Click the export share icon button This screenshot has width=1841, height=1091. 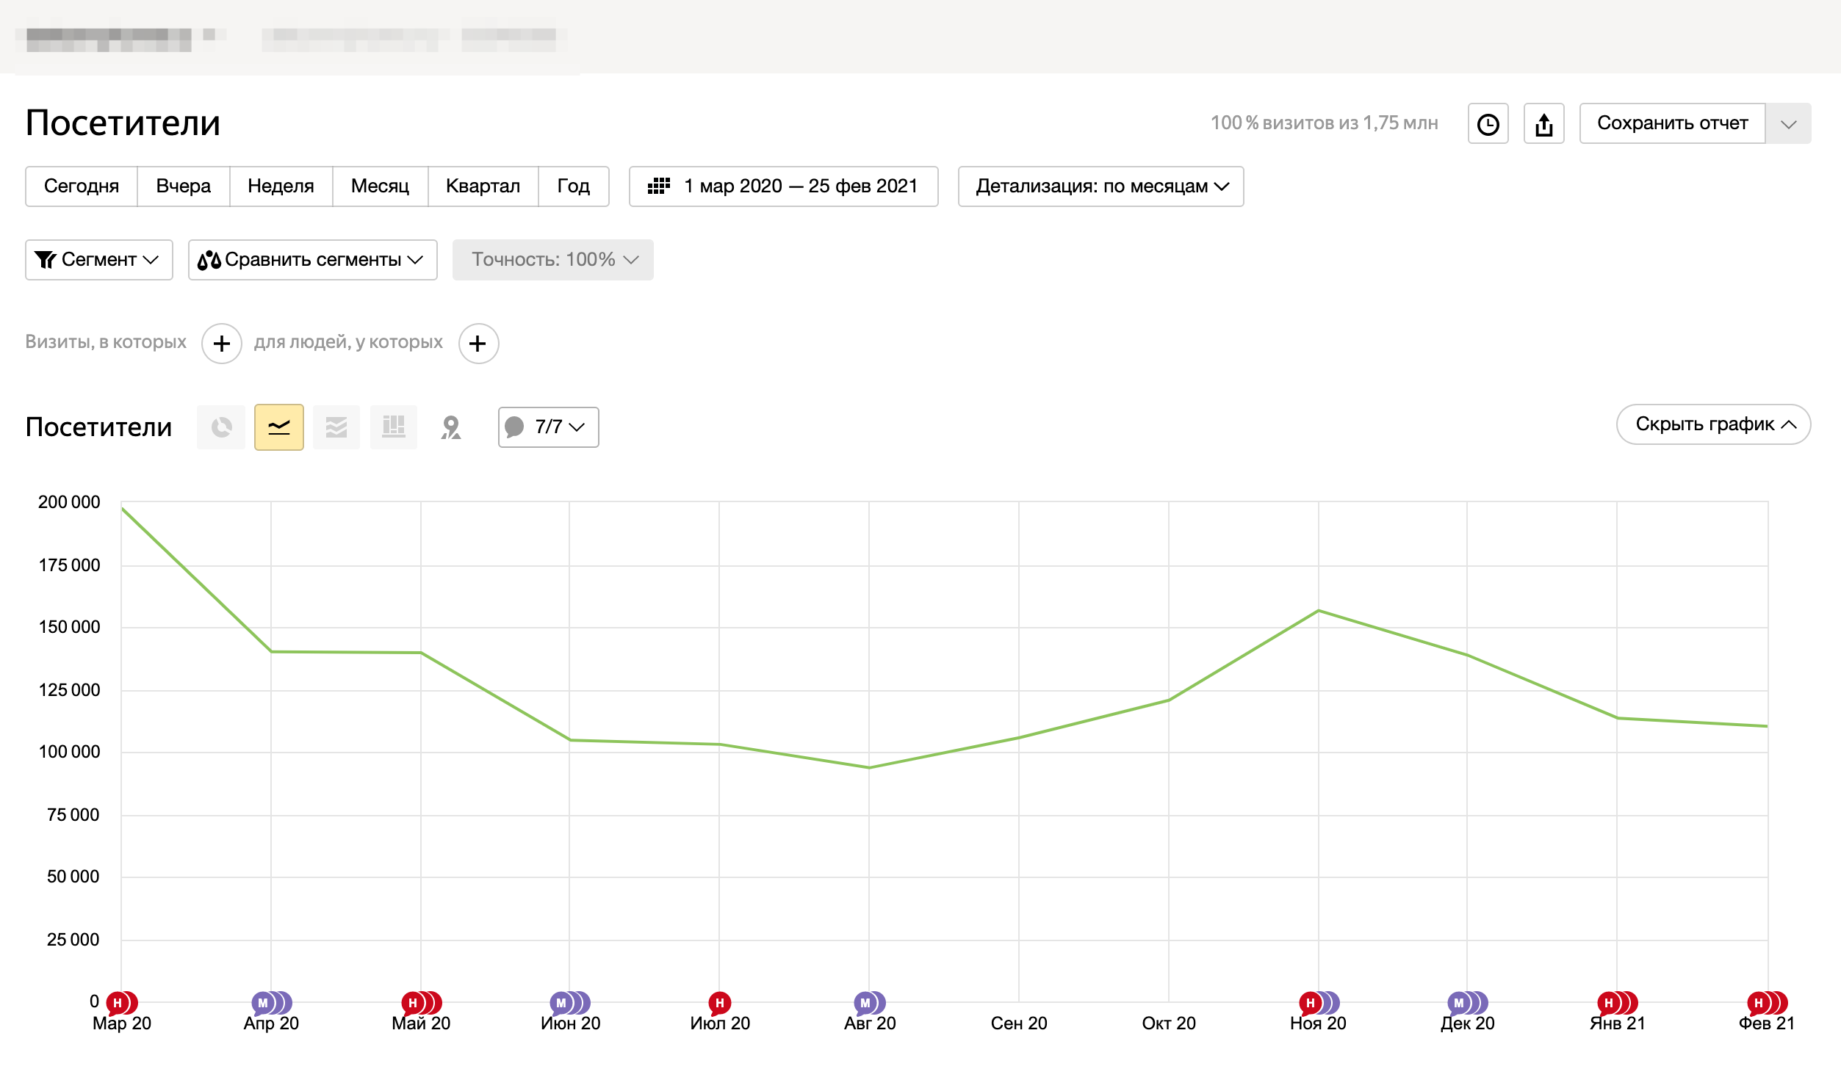1544,123
